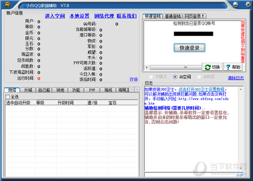Click the blue question mark 帮助 icon

pyautogui.click(x=228, y=67)
